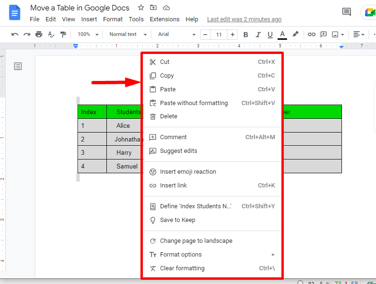Click the Index header cell
376x284 pixels.
[x=92, y=112]
